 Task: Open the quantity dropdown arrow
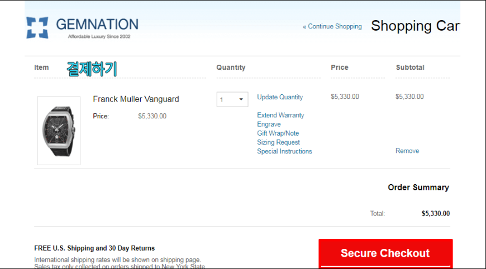click(241, 99)
